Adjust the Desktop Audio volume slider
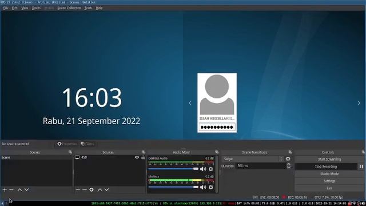Viewport: 366px width, 206px height. (173, 169)
